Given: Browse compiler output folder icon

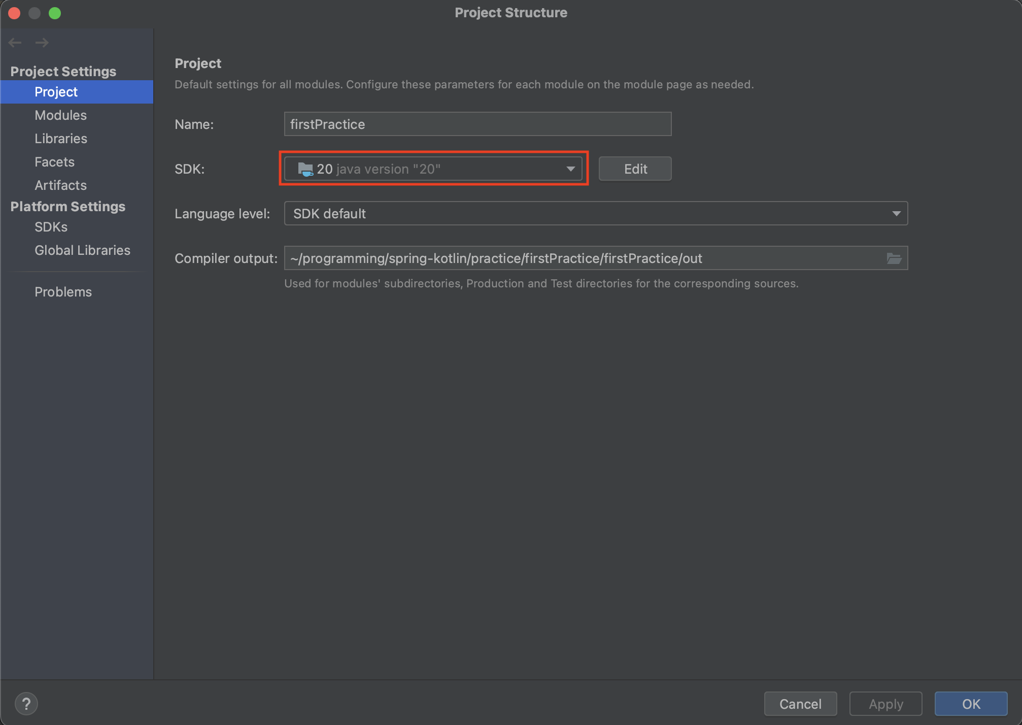Looking at the screenshot, I should click(x=894, y=258).
